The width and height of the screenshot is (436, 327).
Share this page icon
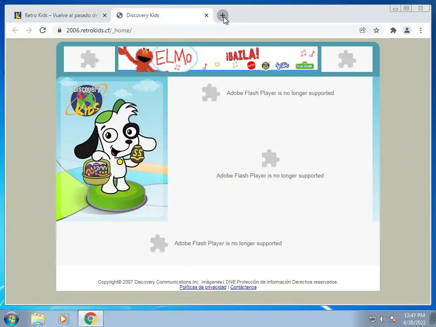(363, 30)
